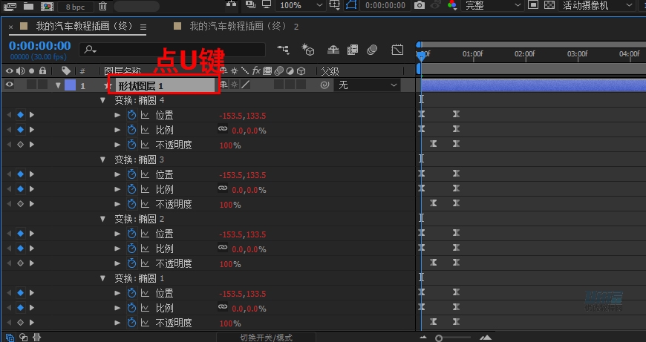Hide 形状图层 1 with its eye toggle
Image resolution: width=646 pixels, height=342 pixels.
pos(9,85)
